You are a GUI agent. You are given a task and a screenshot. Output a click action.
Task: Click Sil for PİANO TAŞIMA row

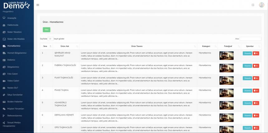pos(256,91)
